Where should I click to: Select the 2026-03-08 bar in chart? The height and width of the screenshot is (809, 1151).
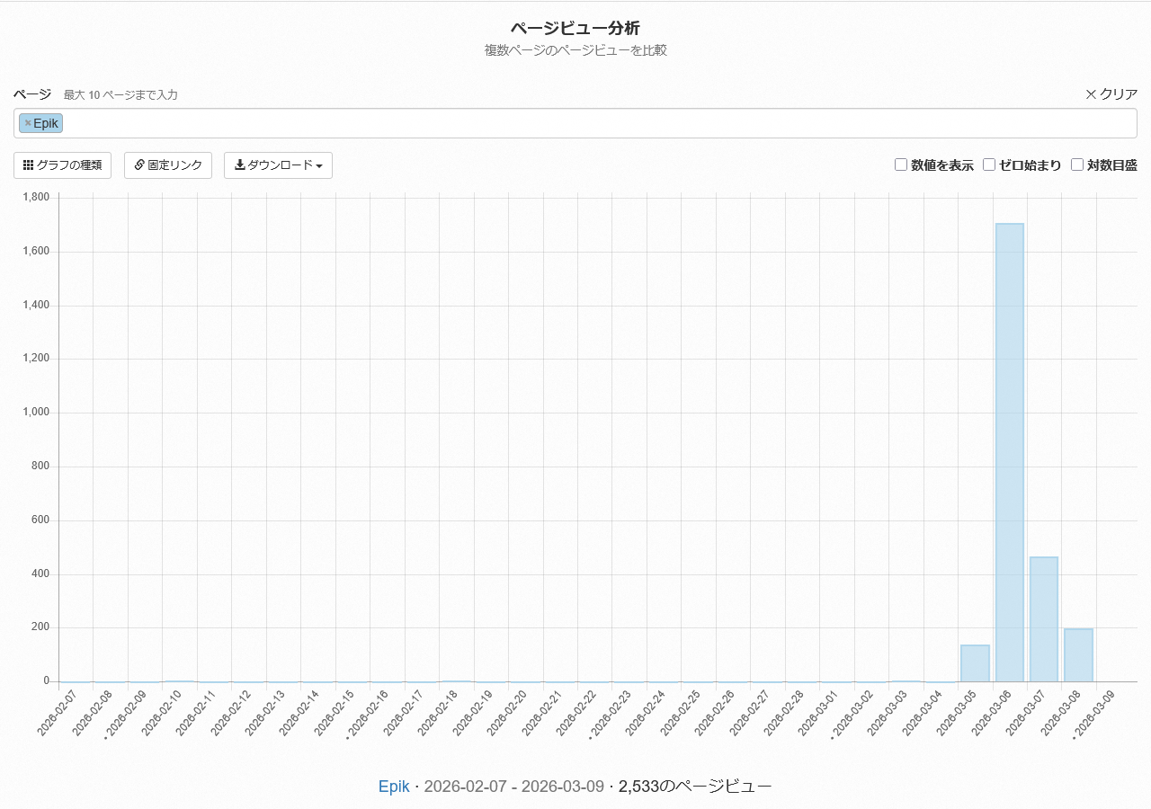pyautogui.click(x=1078, y=654)
